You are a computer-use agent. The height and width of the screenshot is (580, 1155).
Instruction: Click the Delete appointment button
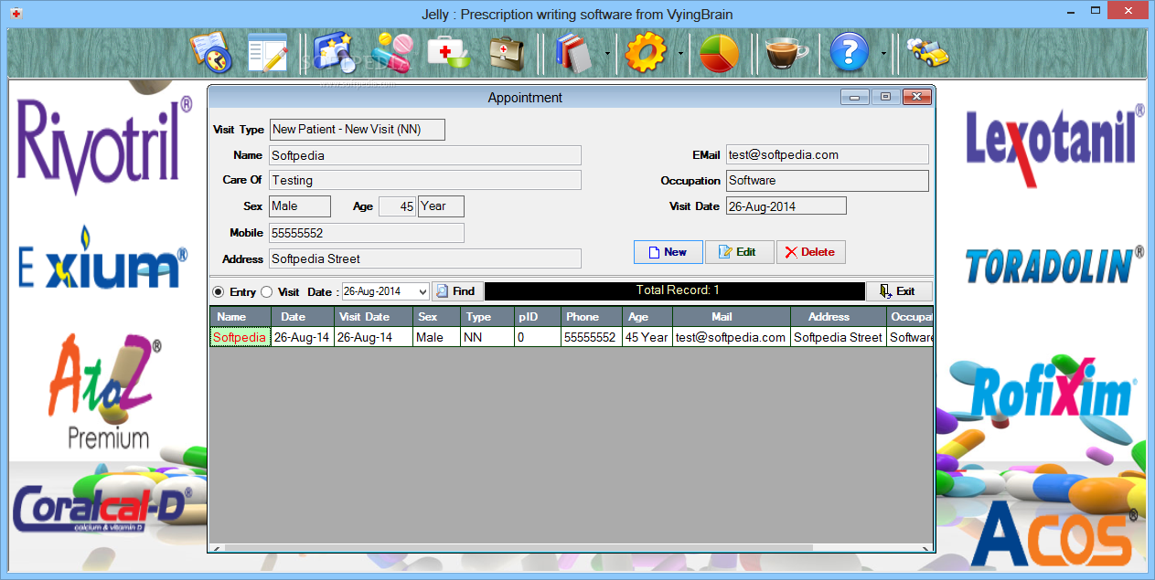tap(810, 252)
